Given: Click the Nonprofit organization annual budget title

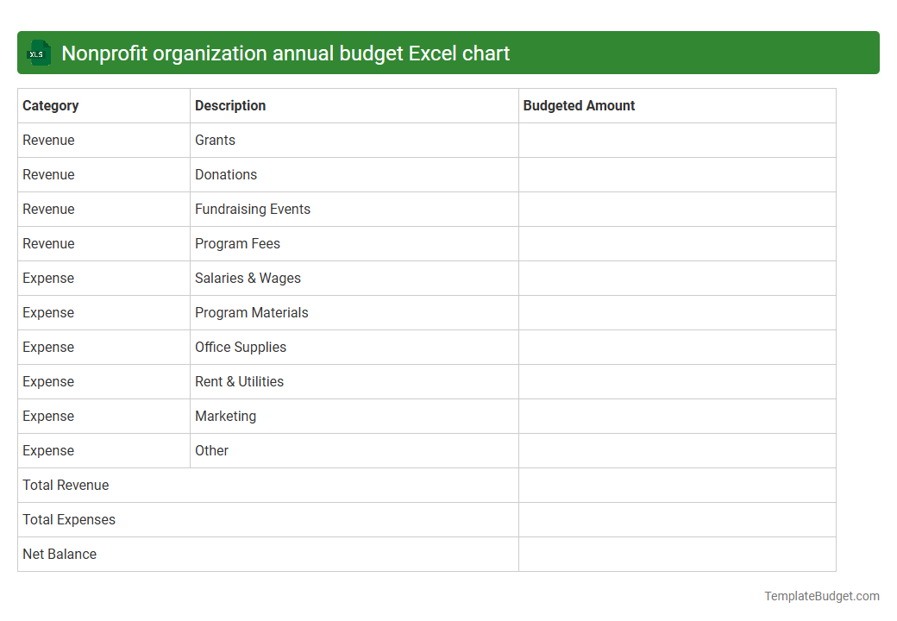Looking at the screenshot, I should click(286, 53).
